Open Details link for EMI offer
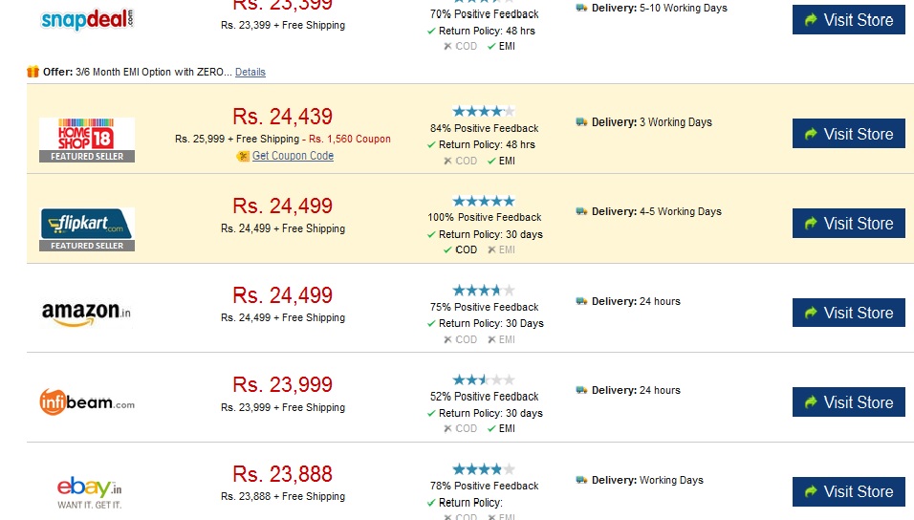914x520 pixels. (250, 72)
